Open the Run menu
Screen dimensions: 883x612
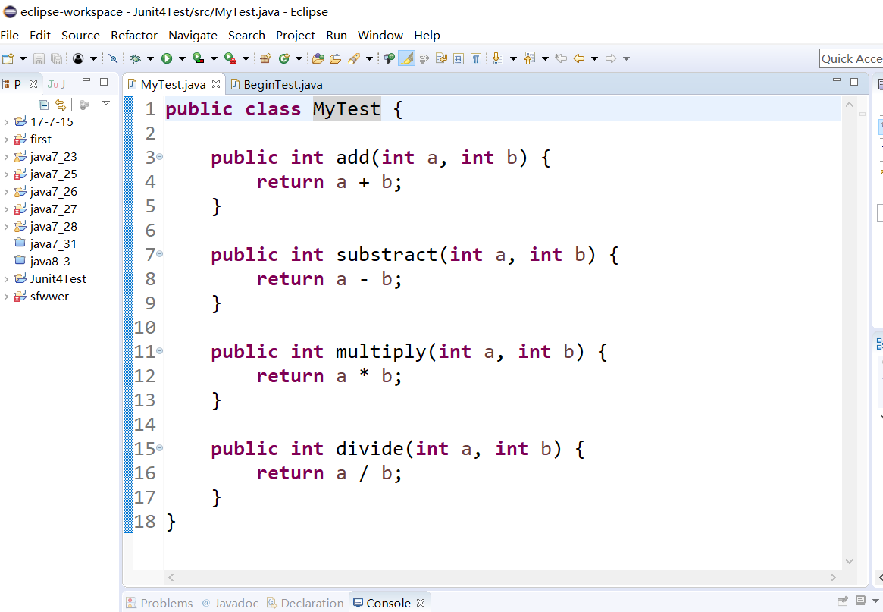337,35
